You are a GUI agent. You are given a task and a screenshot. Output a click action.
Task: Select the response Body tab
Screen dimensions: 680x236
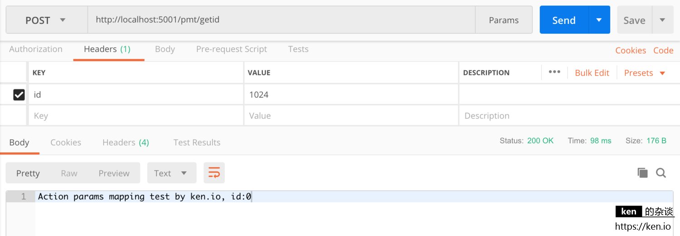[x=19, y=142]
